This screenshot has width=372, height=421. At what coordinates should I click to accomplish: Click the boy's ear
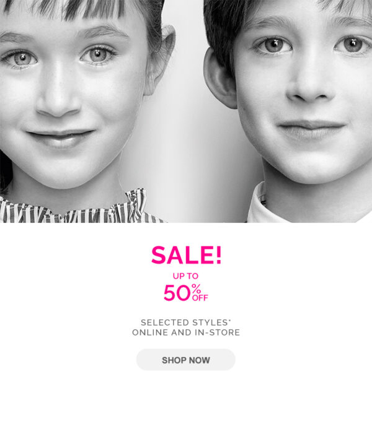tap(219, 79)
